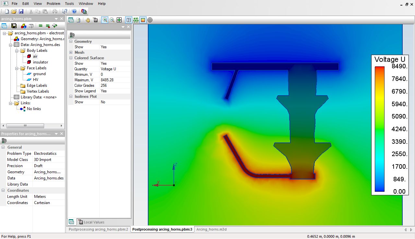Click the isolines concentric circles icon

[x=150, y=20]
